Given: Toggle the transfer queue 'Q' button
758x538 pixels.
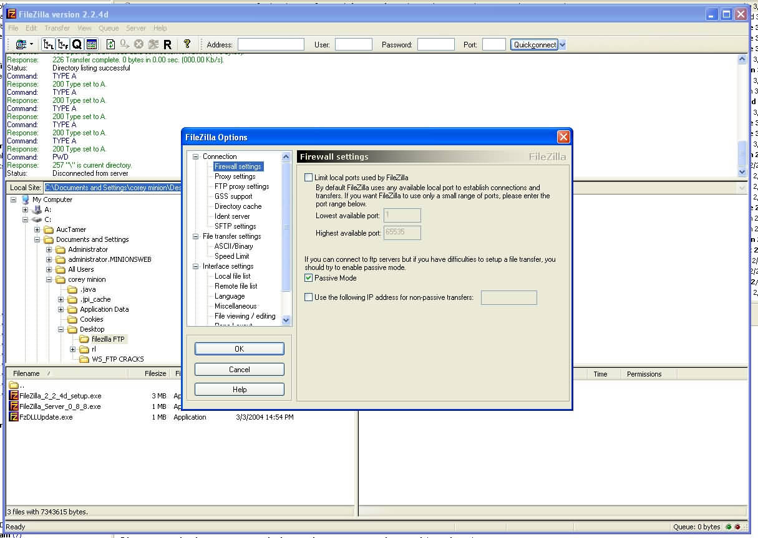Looking at the screenshot, I should tap(77, 44).
